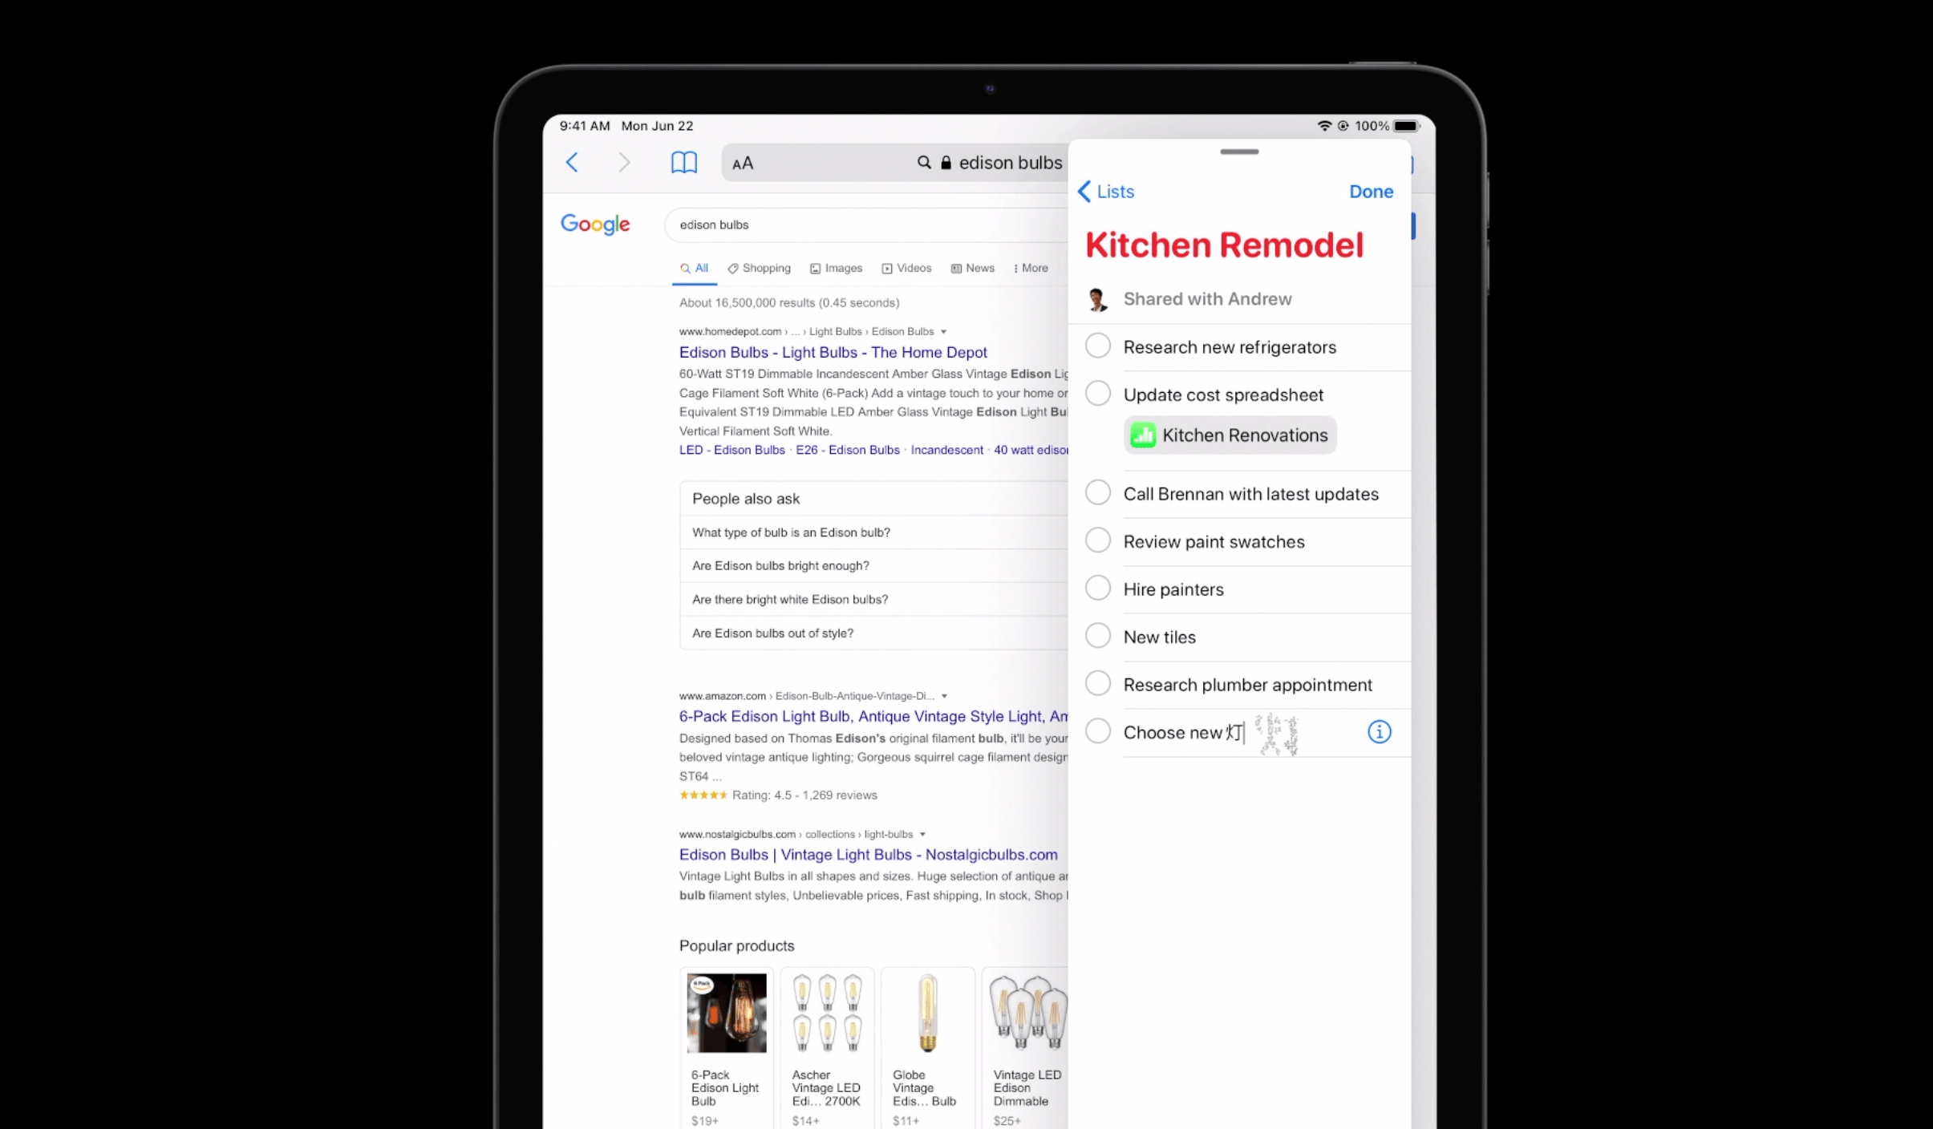The height and width of the screenshot is (1129, 1933).
Task: Expand Are there bright white Edison bulbs
Action: coord(873,600)
